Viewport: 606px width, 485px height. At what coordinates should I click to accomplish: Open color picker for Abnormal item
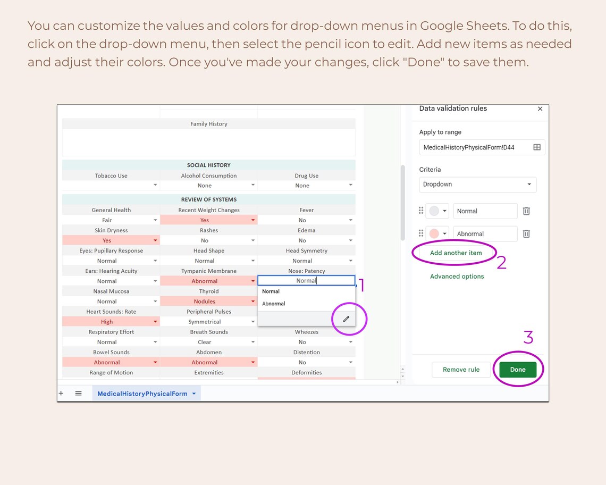[437, 233]
